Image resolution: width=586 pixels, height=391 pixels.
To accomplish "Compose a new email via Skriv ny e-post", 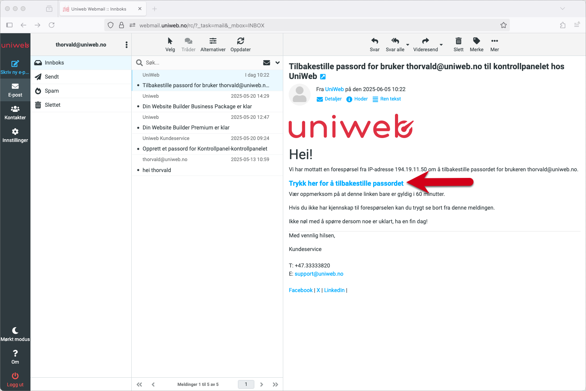I will [x=15, y=67].
